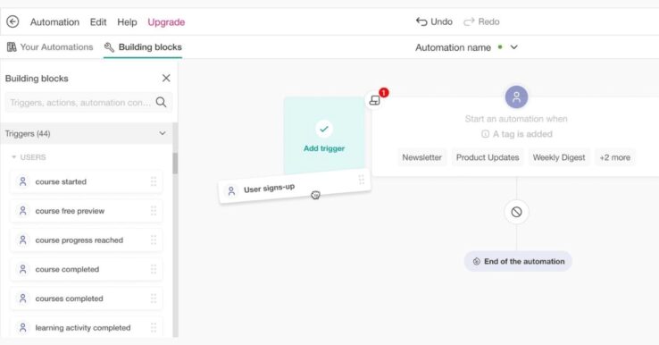
Task: Click the search magnifier icon in Building blocks
Action: [161, 102]
